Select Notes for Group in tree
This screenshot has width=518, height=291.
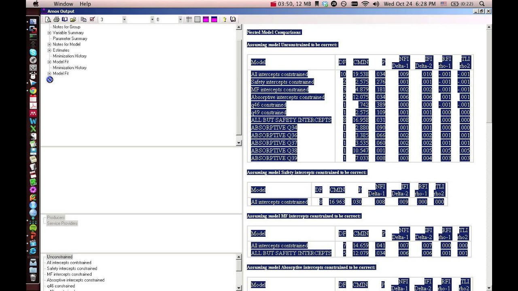[66, 27]
